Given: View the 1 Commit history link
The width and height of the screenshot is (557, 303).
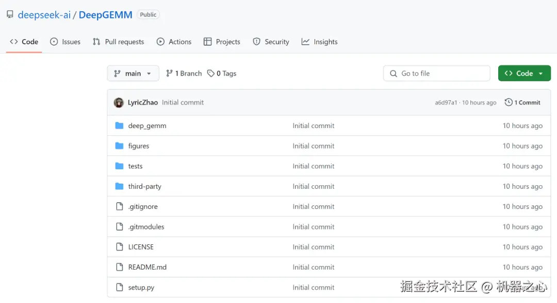Looking at the screenshot, I should [x=522, y=102].
